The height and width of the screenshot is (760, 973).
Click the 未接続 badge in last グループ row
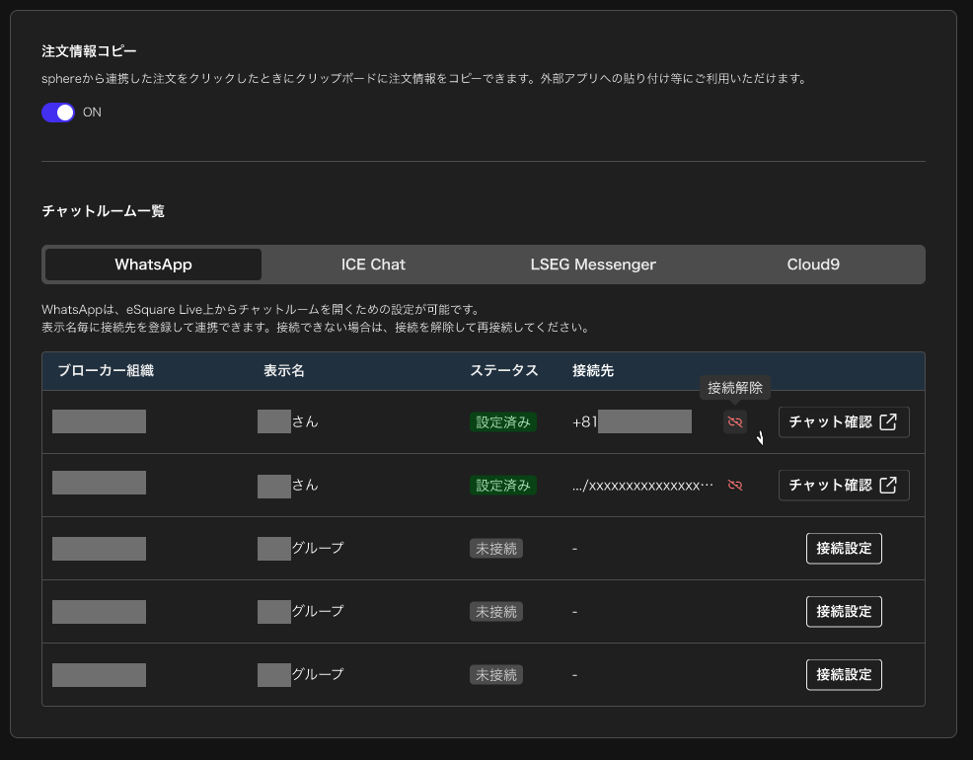[496, 675]
